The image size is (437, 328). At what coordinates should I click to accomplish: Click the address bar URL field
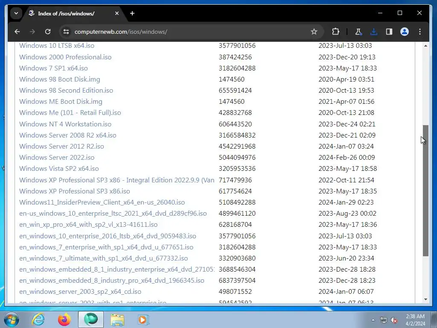(x=189, y=32)
